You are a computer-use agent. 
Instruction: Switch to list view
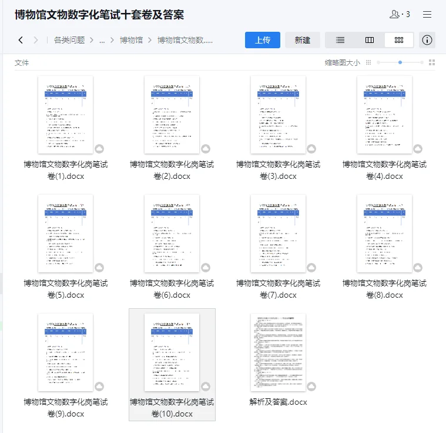[340, 40]
